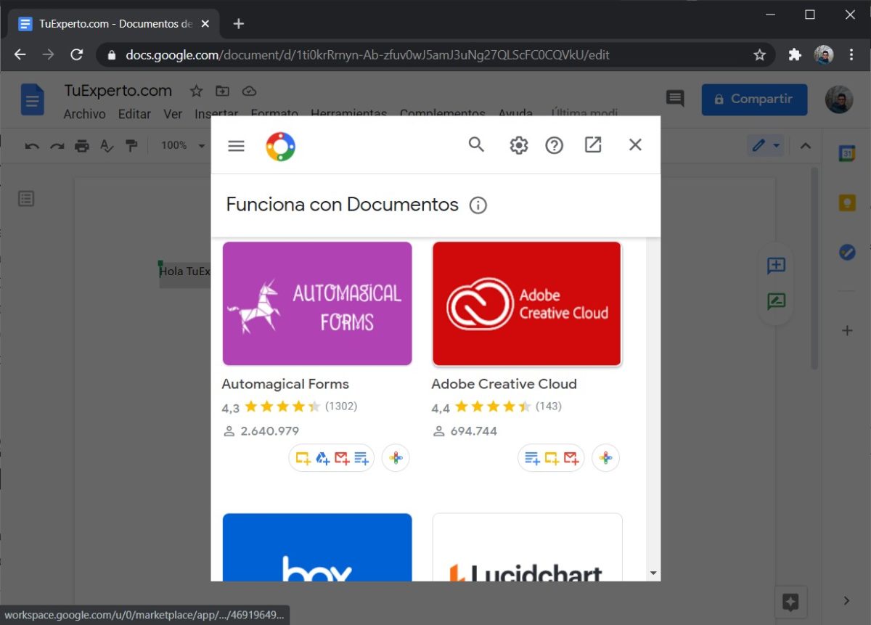Viewport: 871px width, 625px height.
Task: Open Marketplace settings gear
Action: pos(518,145)
